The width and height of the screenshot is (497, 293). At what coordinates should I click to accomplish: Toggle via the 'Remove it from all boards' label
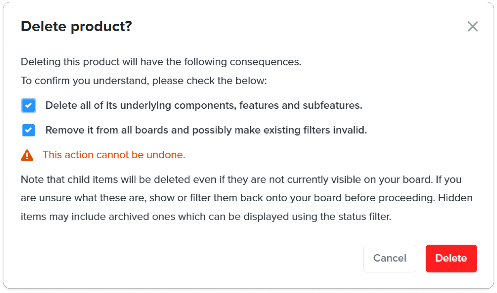click(206, 130)
